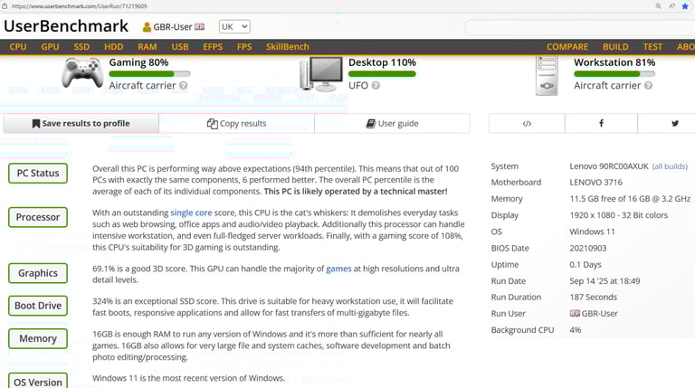695x388 pixels.
Task: Click the Gaming 80% progress bar
Action: tap(150, 74)
